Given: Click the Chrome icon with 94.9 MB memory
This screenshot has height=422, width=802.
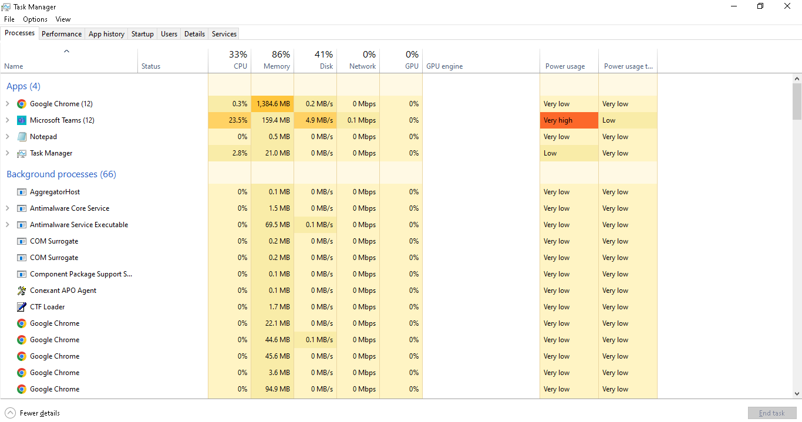Looking at the screenshot, I should pyautogui.click(x=22, y=389).
